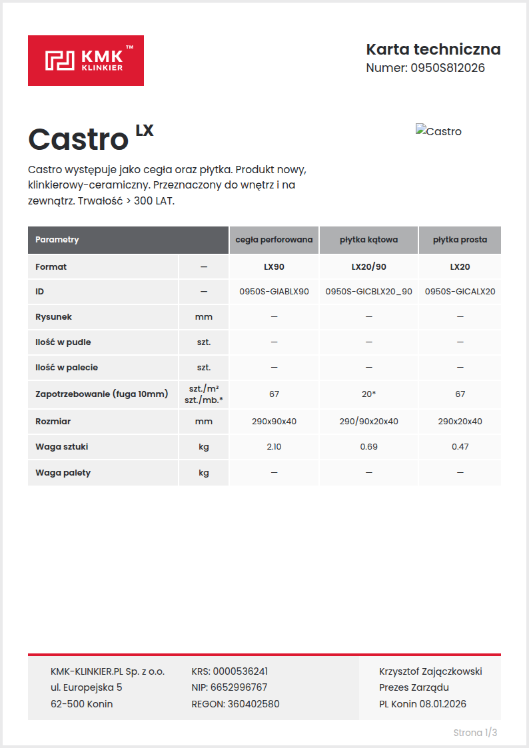This screenshot has height=748, width=529.
Task: Click ID 0950S-GIABLX90 cell
Action: coord(274,292)
